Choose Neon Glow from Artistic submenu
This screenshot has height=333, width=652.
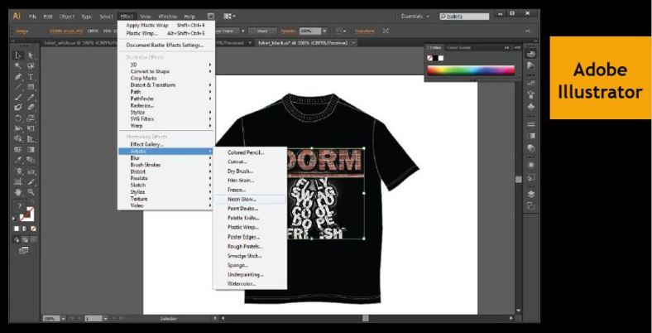(250, 200)
